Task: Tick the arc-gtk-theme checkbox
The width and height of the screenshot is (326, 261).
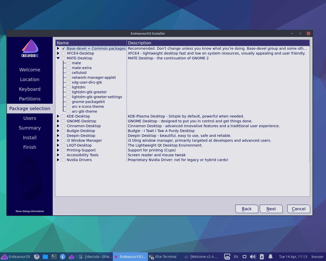Action: 69,111
